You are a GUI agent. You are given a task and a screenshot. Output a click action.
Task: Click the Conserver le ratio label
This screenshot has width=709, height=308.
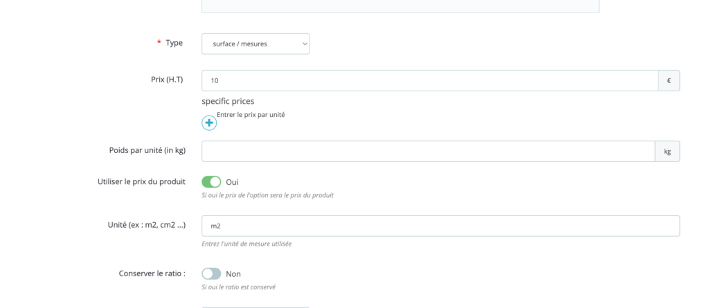click(152, 273)
